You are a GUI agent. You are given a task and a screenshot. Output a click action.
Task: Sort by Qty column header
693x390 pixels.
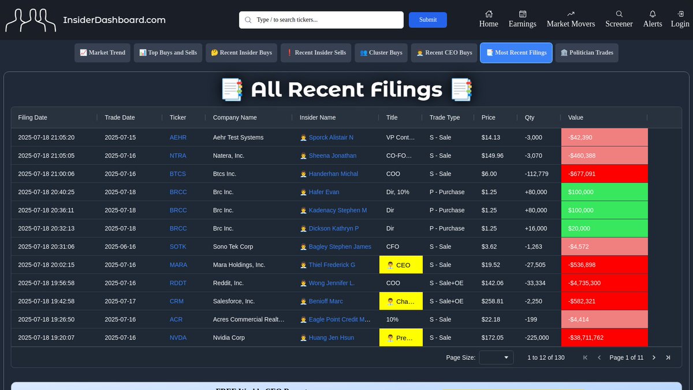[530, 117]
